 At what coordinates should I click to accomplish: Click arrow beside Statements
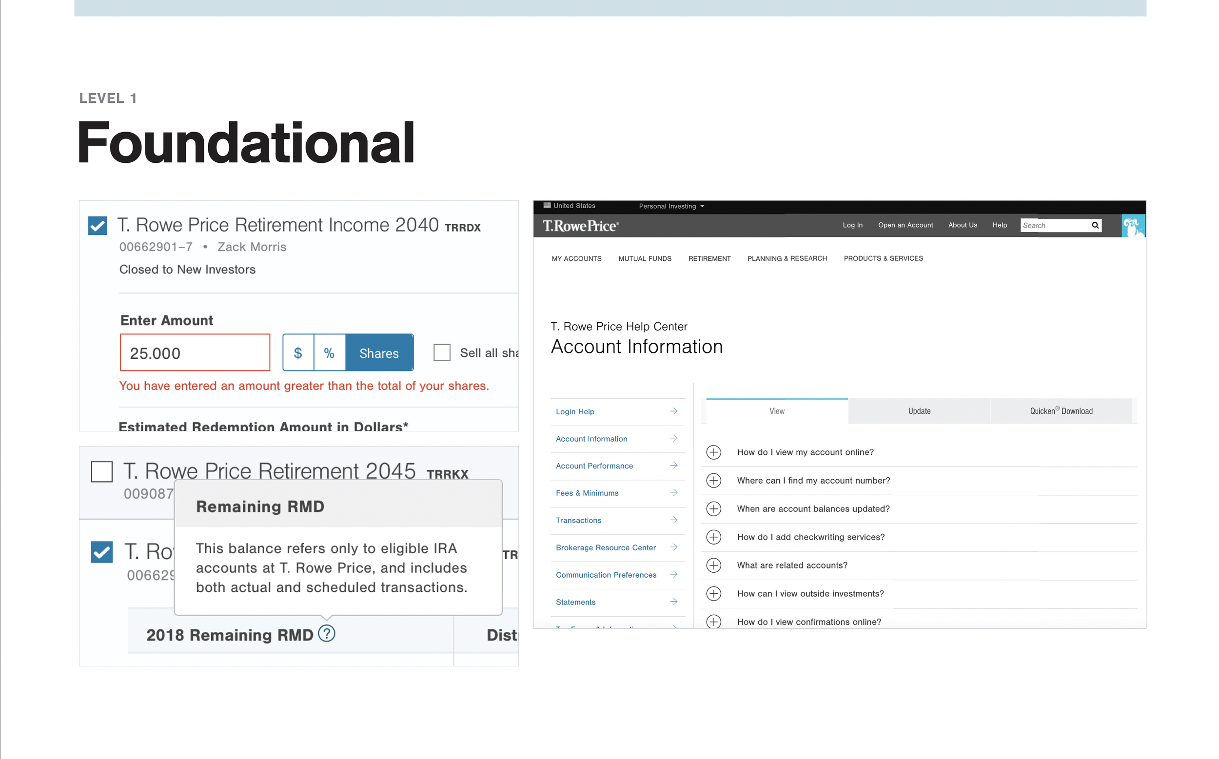674,602
